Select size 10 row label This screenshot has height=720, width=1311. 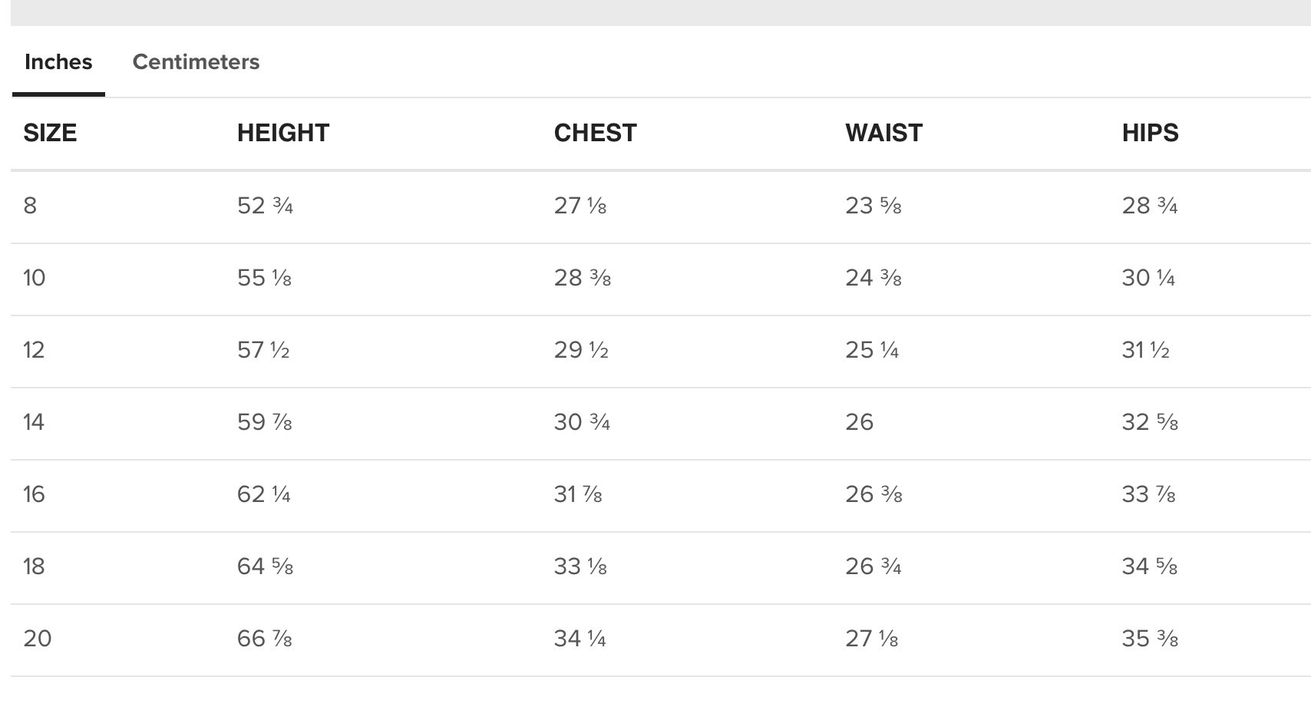(35, 278)
